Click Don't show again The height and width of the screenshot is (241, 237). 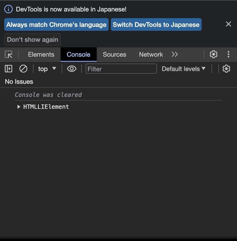[32, 39]
